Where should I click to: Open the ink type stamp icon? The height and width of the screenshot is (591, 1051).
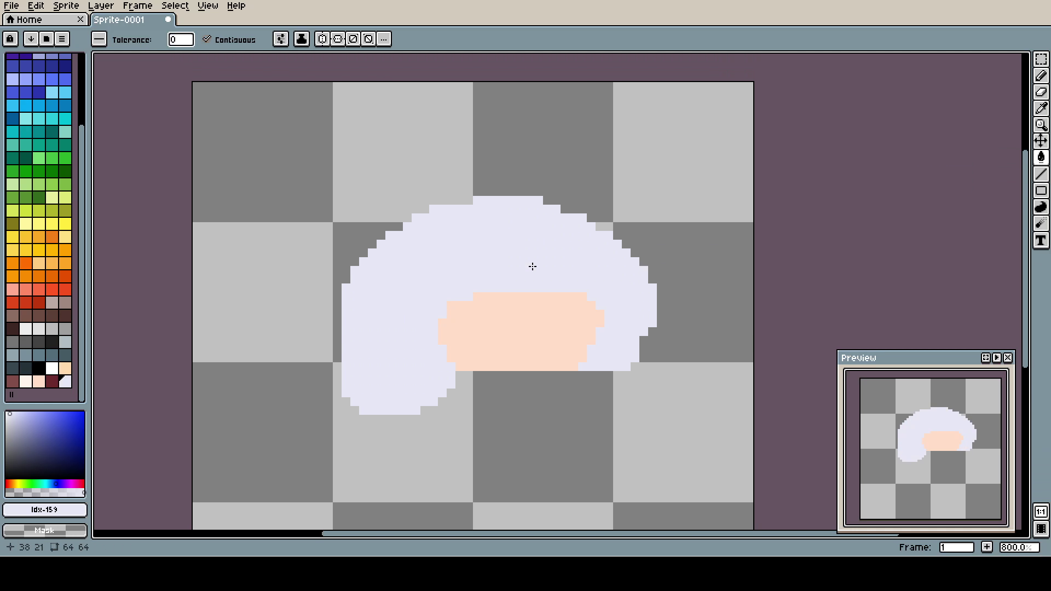click(x=301, y=39)
